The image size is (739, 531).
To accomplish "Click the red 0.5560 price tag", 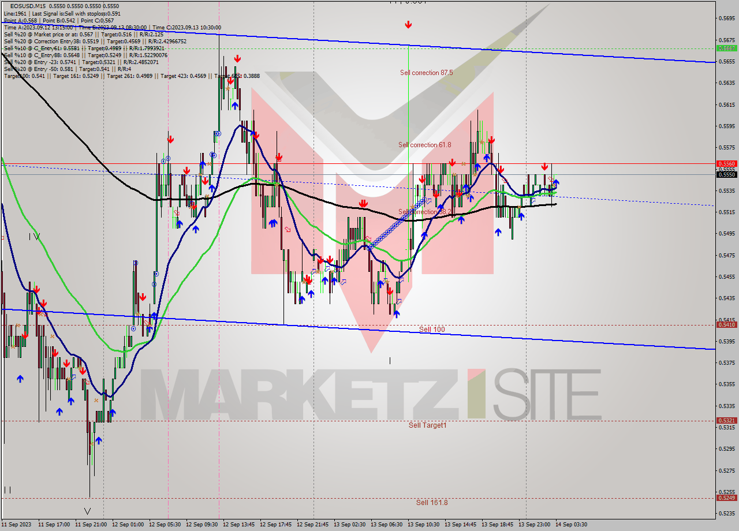I will pos(726,163).
